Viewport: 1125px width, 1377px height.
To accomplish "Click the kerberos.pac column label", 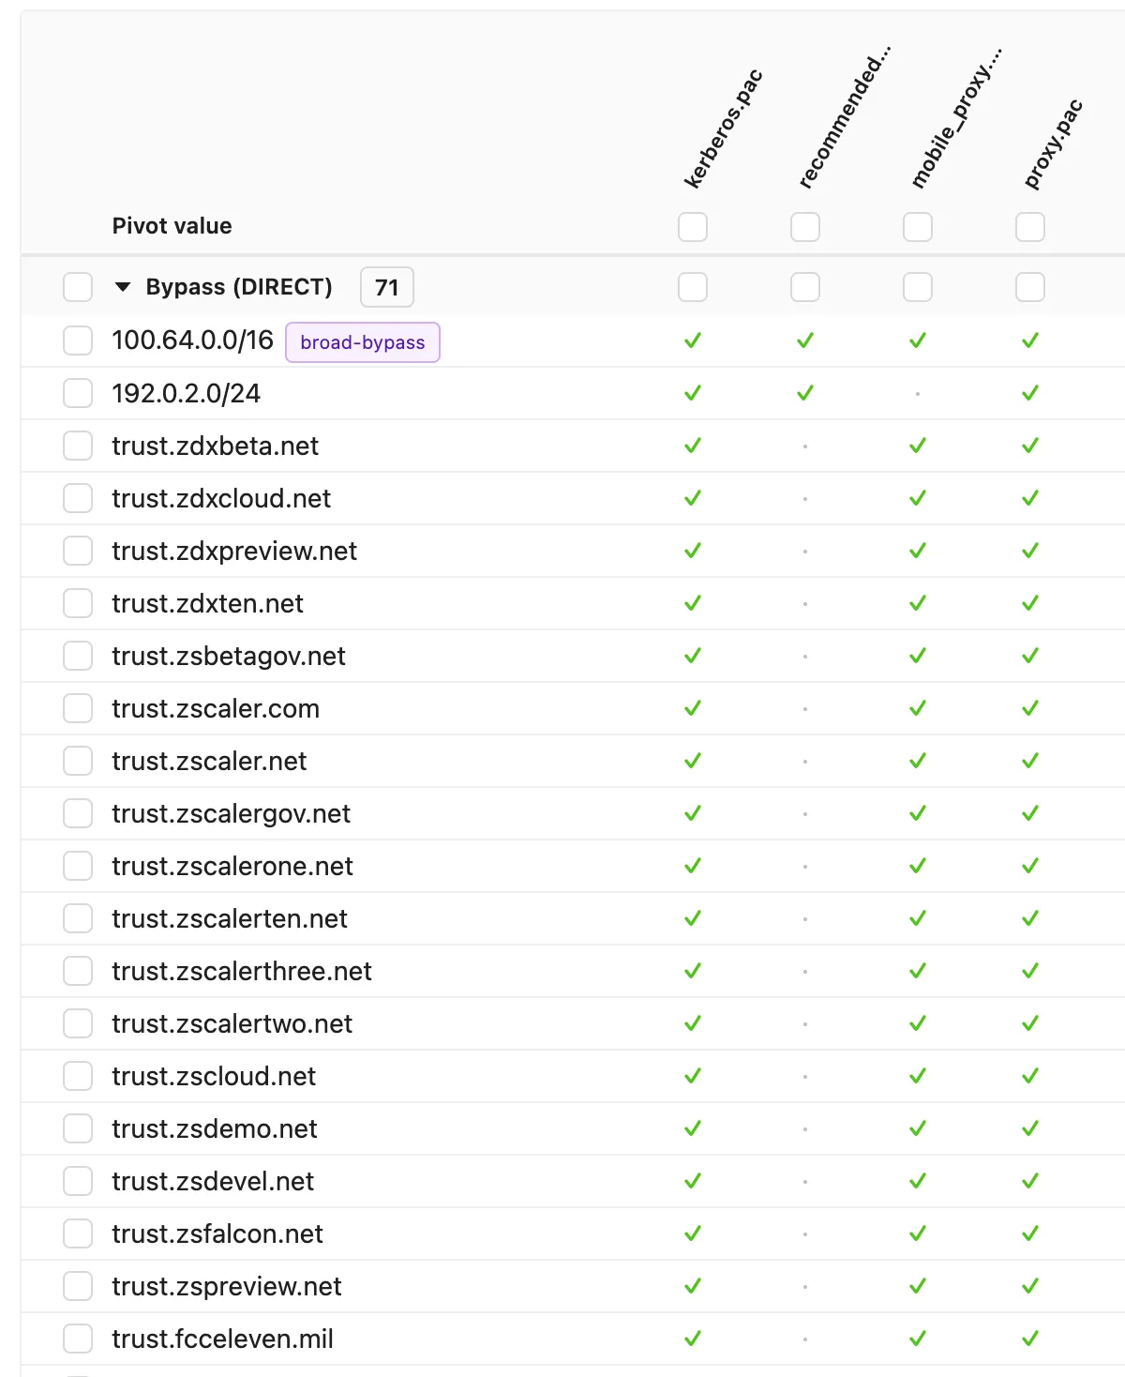I will pos(723,129).
